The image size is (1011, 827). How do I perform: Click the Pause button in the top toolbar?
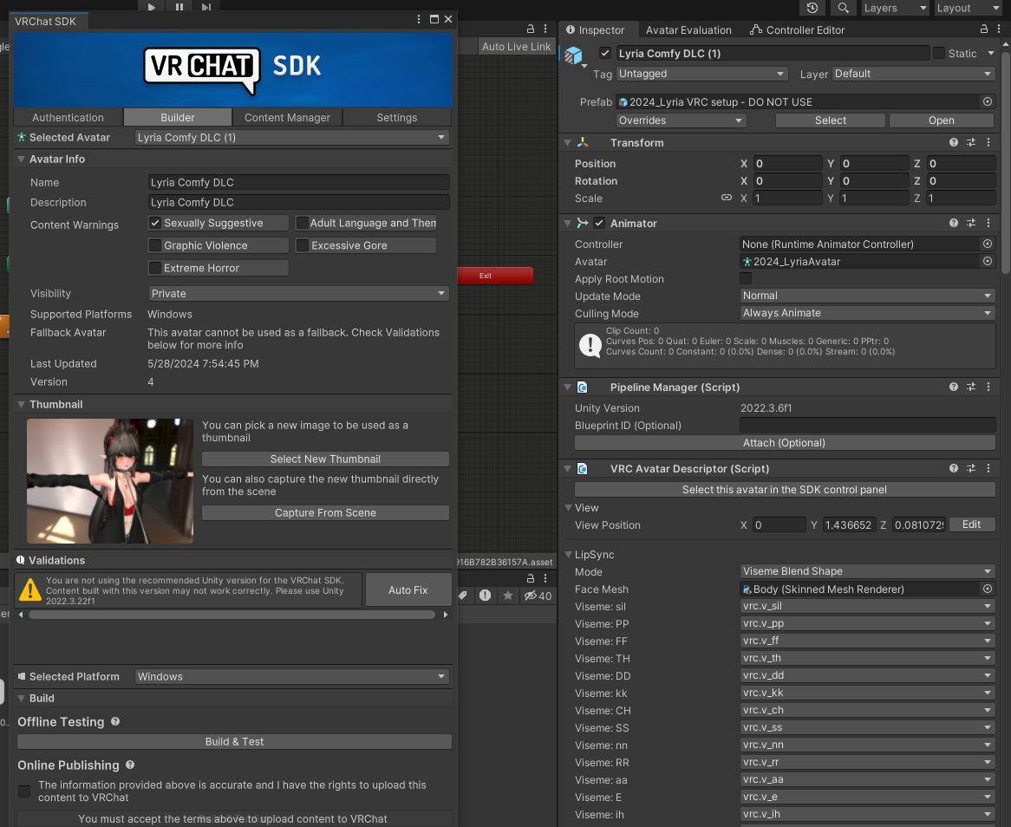(179, 6)
